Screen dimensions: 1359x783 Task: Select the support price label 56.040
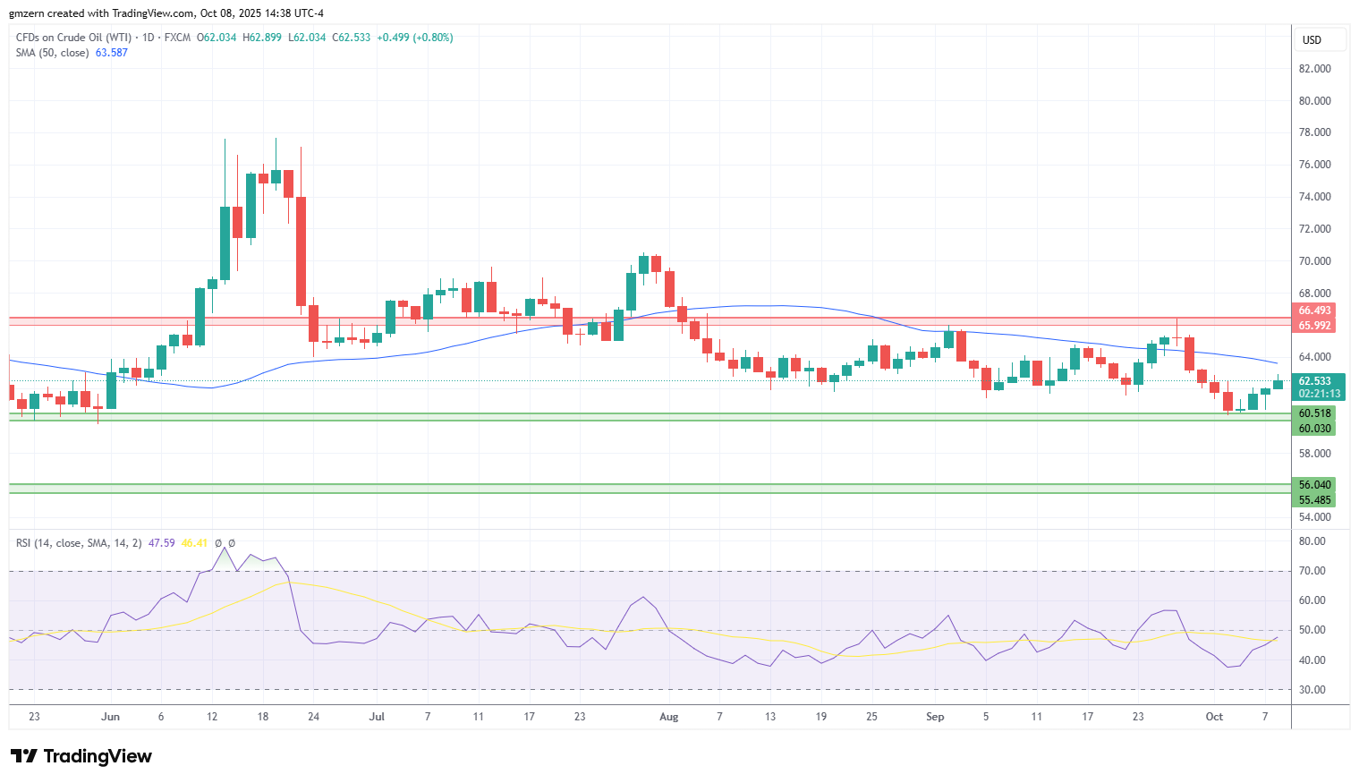[x=1314, y=485]
